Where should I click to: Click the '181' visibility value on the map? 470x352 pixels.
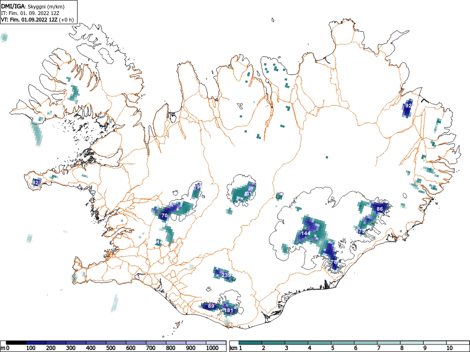tap(229, 310)
